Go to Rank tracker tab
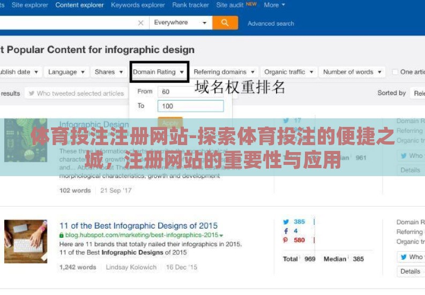Image resolution: width=425 pixels, height=295 pixels. tap(191, 5)
